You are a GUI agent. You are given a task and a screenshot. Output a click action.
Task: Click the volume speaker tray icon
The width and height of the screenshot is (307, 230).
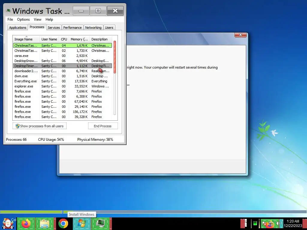278,223
